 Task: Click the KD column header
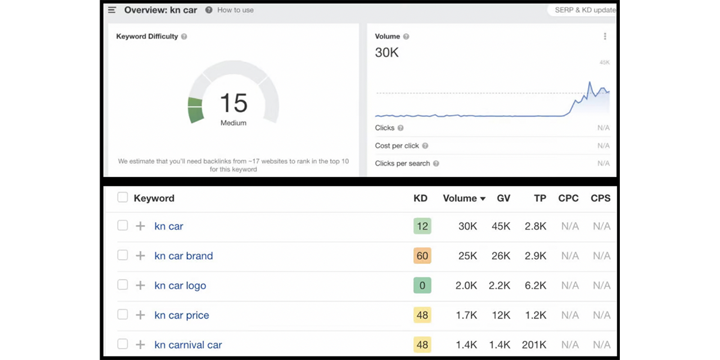click(x=421, y=198)
